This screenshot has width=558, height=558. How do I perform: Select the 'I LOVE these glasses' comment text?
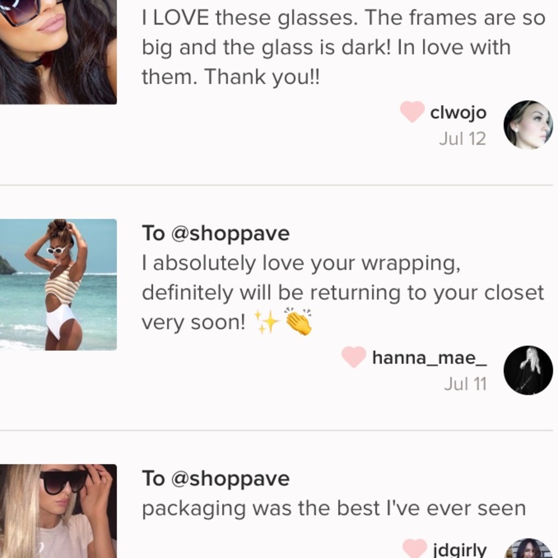343,47
